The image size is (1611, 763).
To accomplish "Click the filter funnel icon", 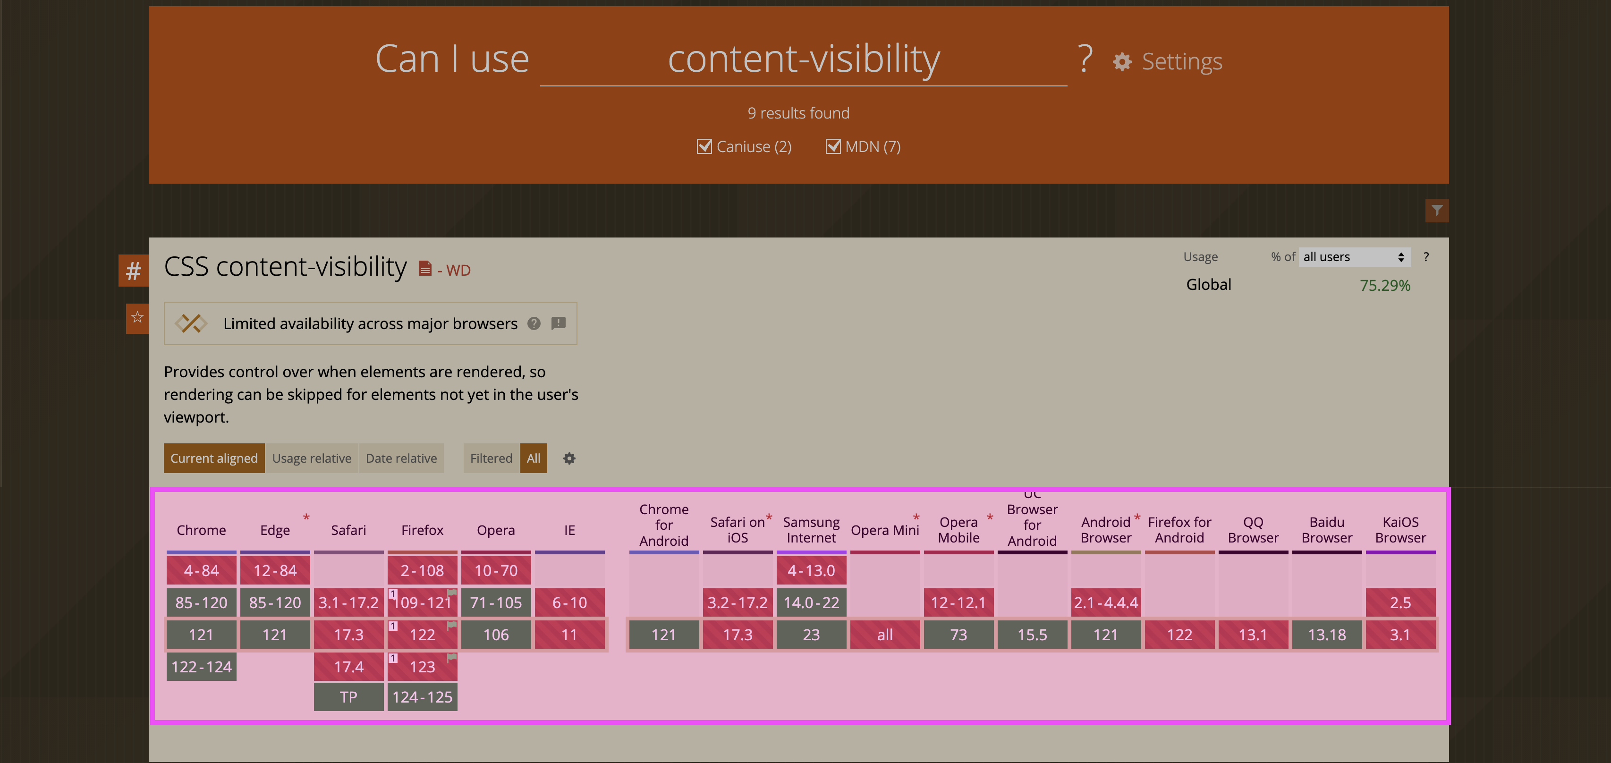I will coord(1436,210).
